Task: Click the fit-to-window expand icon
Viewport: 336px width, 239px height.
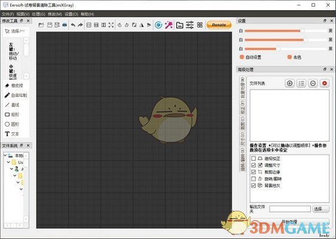Action: tap(111, 25)
